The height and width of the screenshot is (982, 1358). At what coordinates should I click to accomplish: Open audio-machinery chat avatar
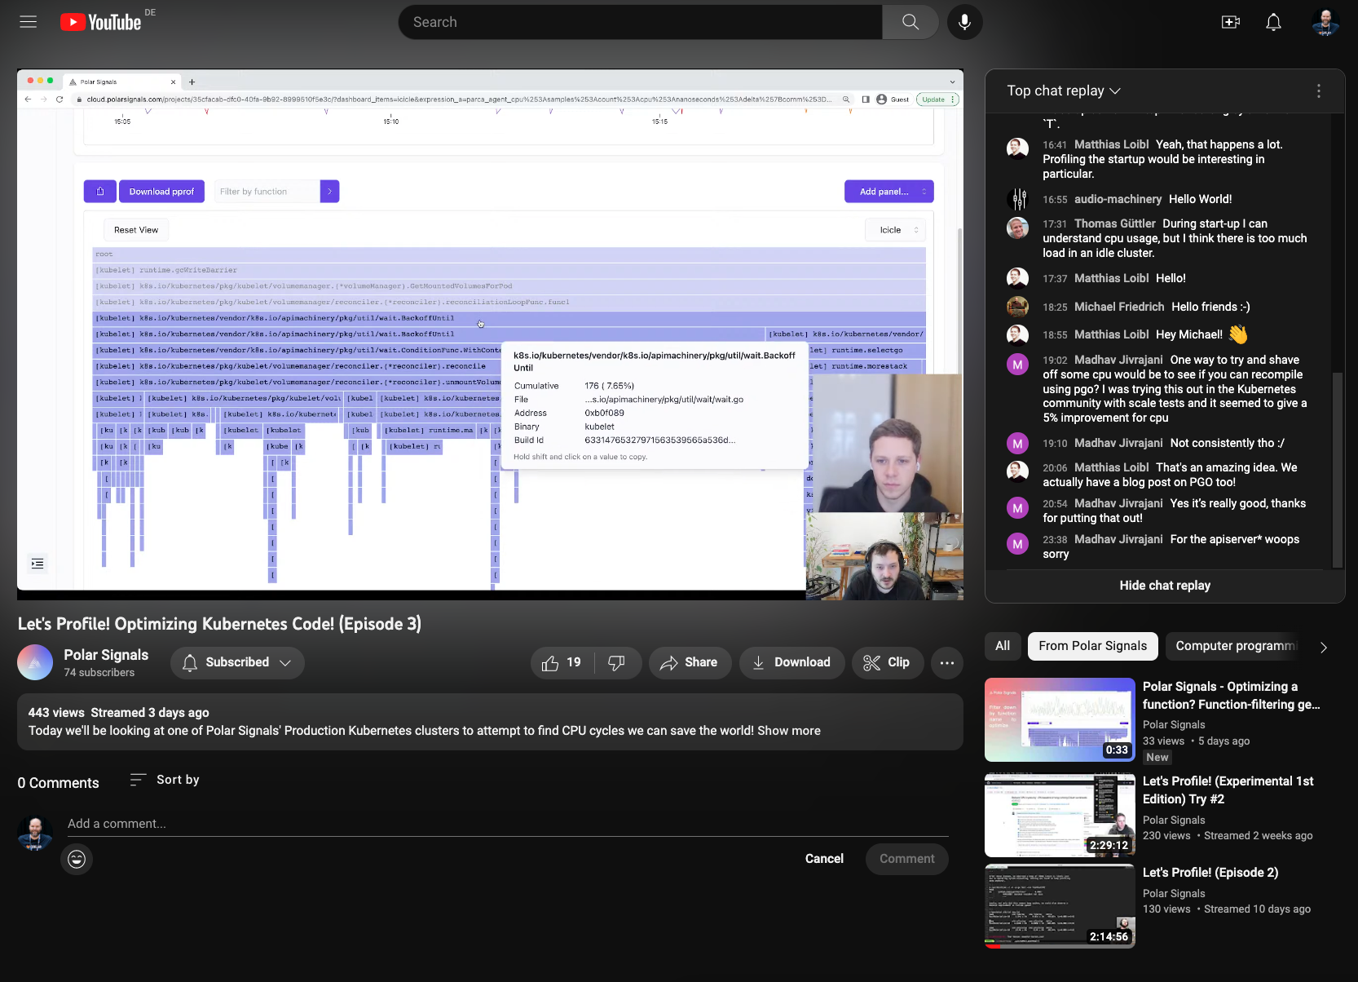tap(1017, 199)
